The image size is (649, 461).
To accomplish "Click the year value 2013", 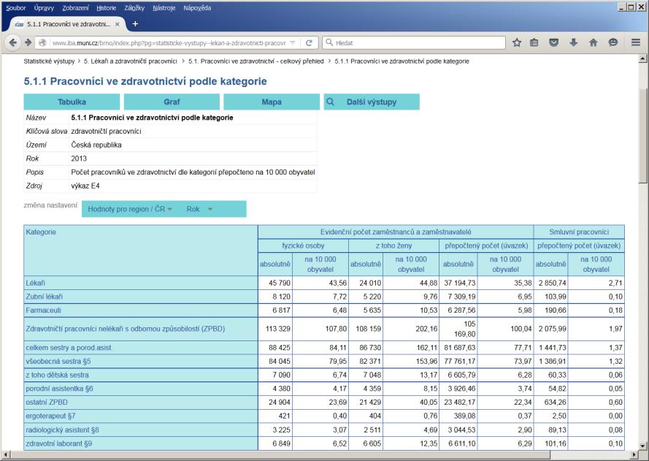I will click(x=79, y=159).
